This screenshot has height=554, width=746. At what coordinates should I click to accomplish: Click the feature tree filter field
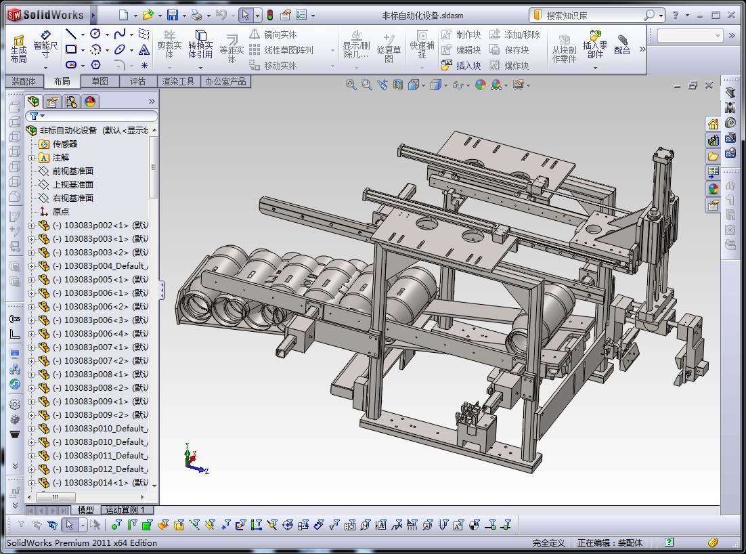[x=92, y=116]
